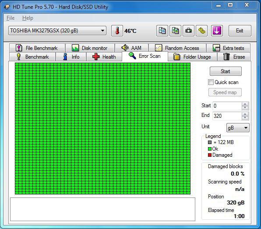The image size is (261, 229).
Task: Click the thermometer temperature icon
Action: pos(117,31)
